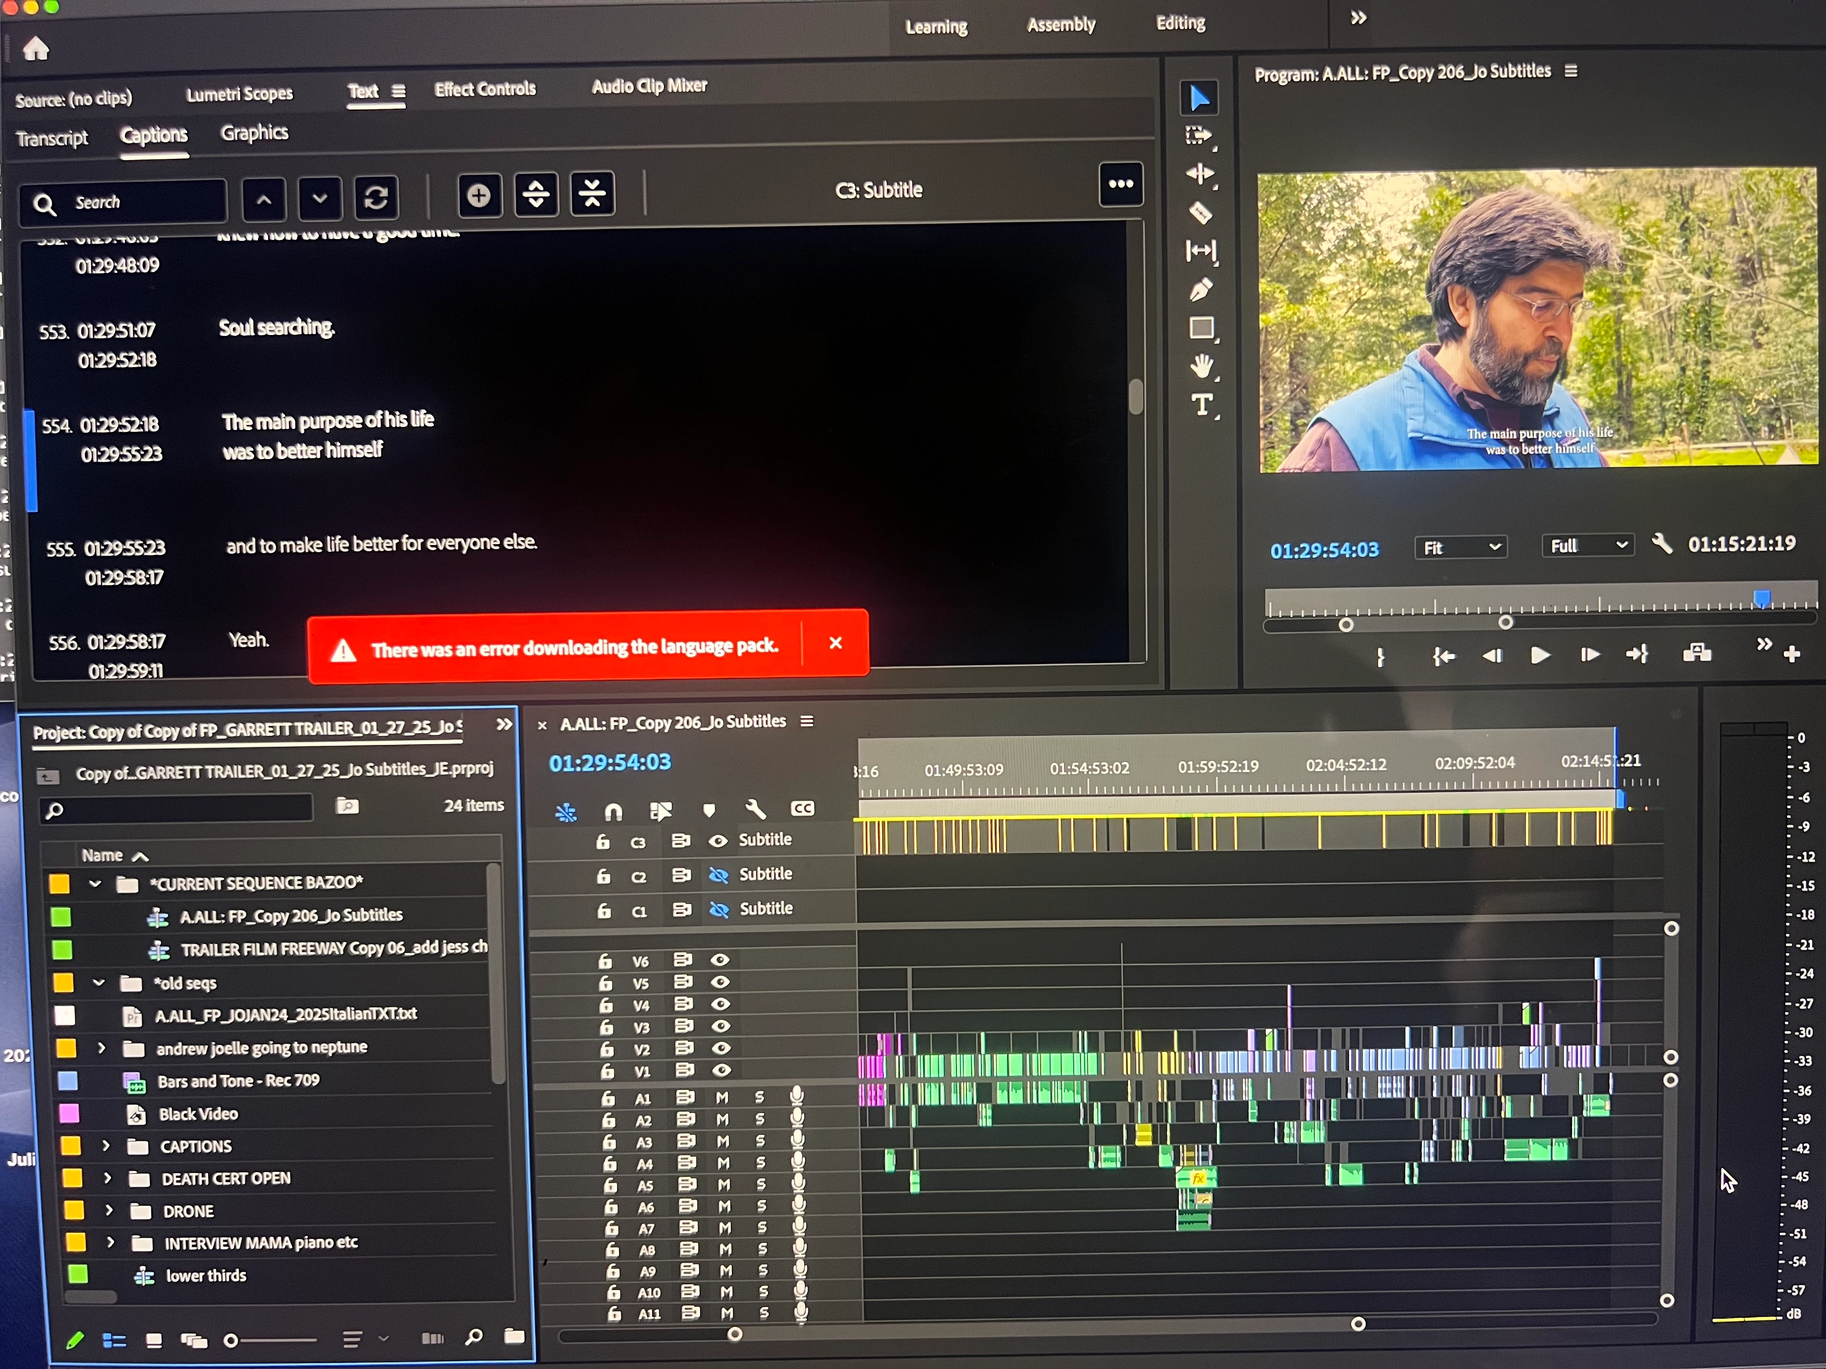Dismiss the language pack error banner

835,643
